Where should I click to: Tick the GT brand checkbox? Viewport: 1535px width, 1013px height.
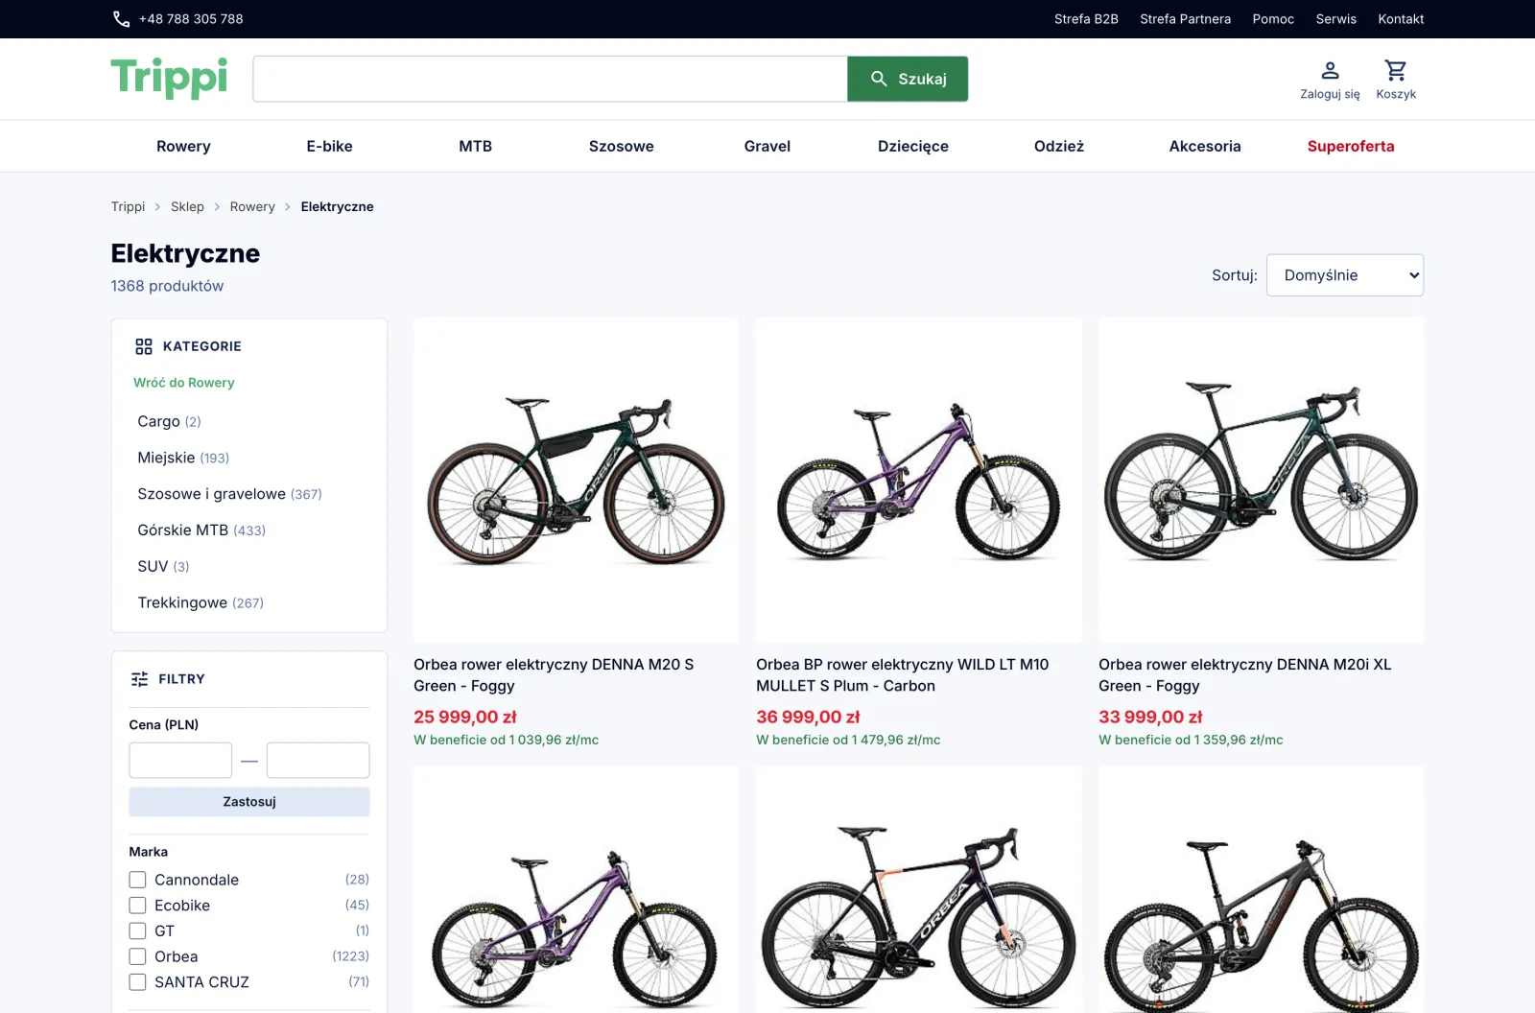click(x=138, y=931)
